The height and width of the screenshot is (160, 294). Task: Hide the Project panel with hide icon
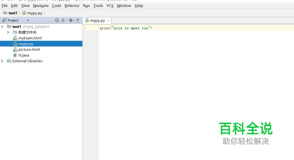pos(79,20)
